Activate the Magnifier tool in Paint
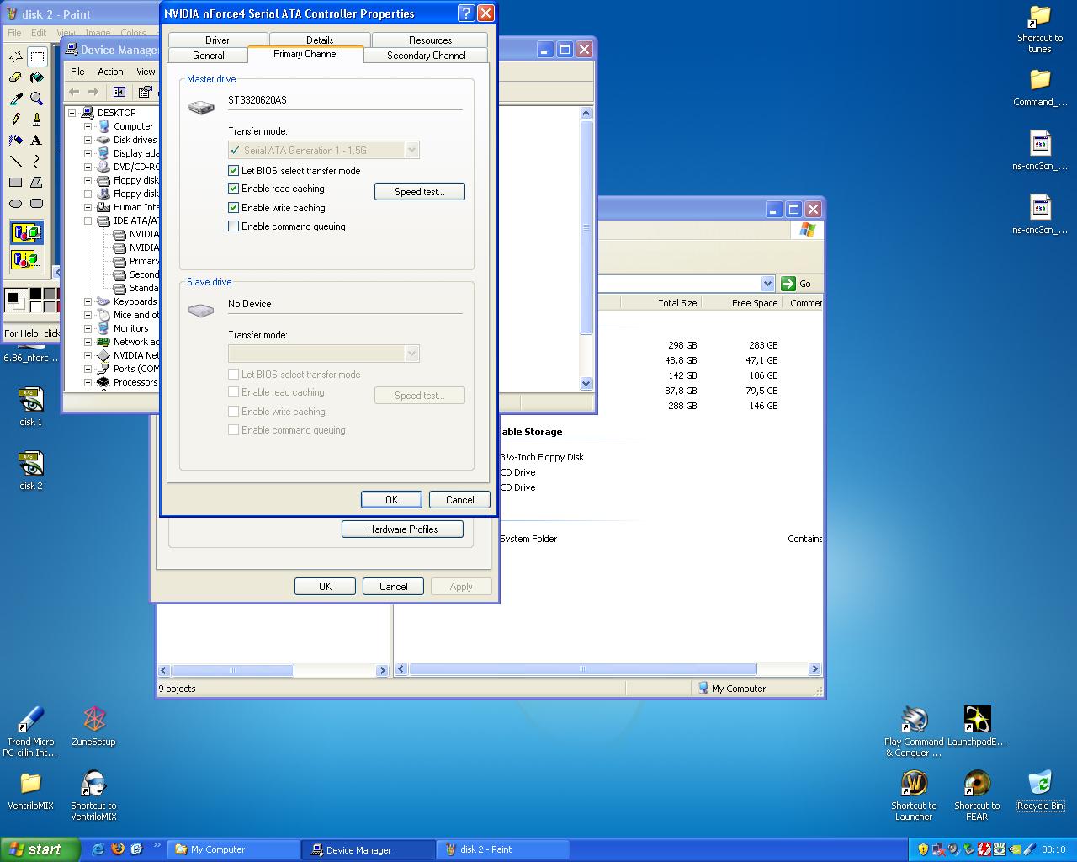The height and width of the screenshot is (862, 1077). click(36, 98)
